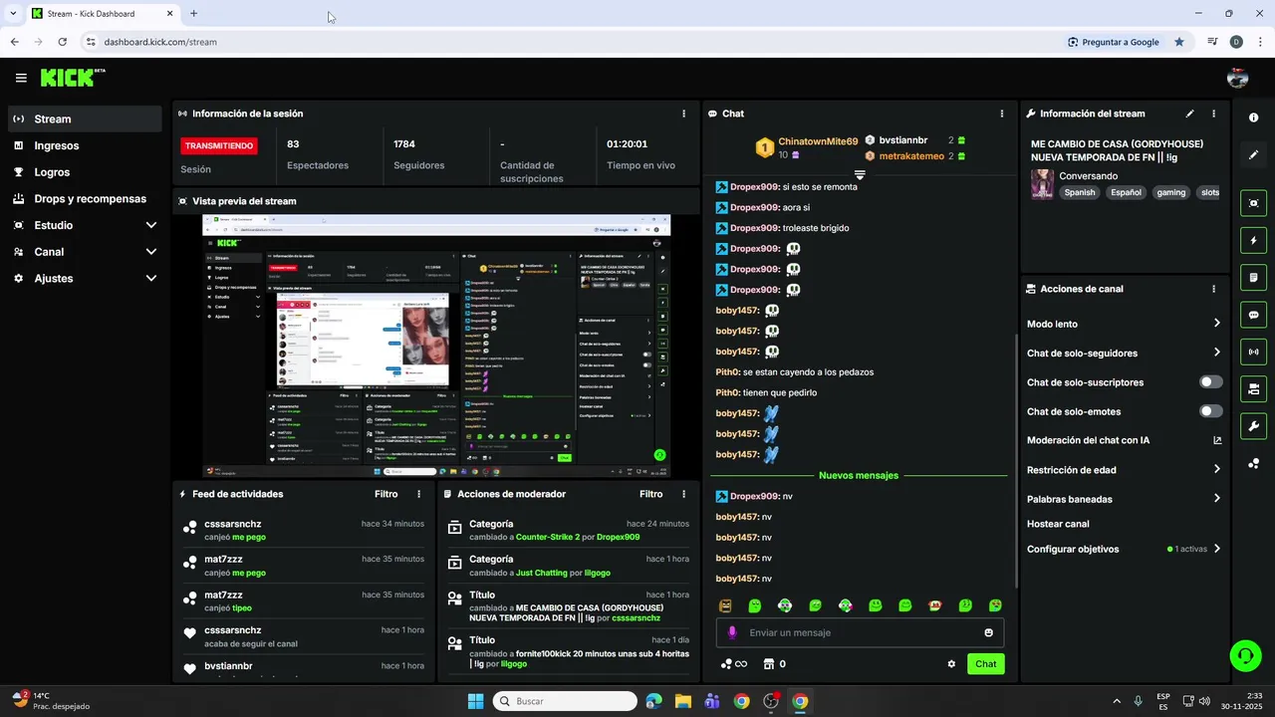Image resolution: width=1275 pixels, height=717 pixels.
Task: Open Logros in the sidebar
Action: point(85,172)
